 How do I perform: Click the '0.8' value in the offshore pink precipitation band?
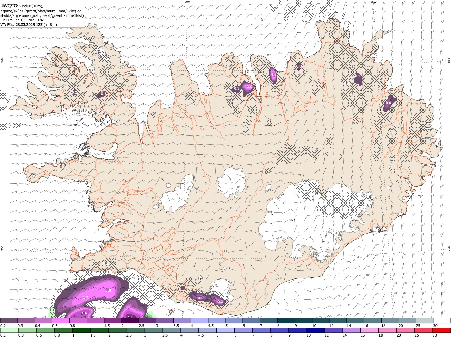[108, 290]
